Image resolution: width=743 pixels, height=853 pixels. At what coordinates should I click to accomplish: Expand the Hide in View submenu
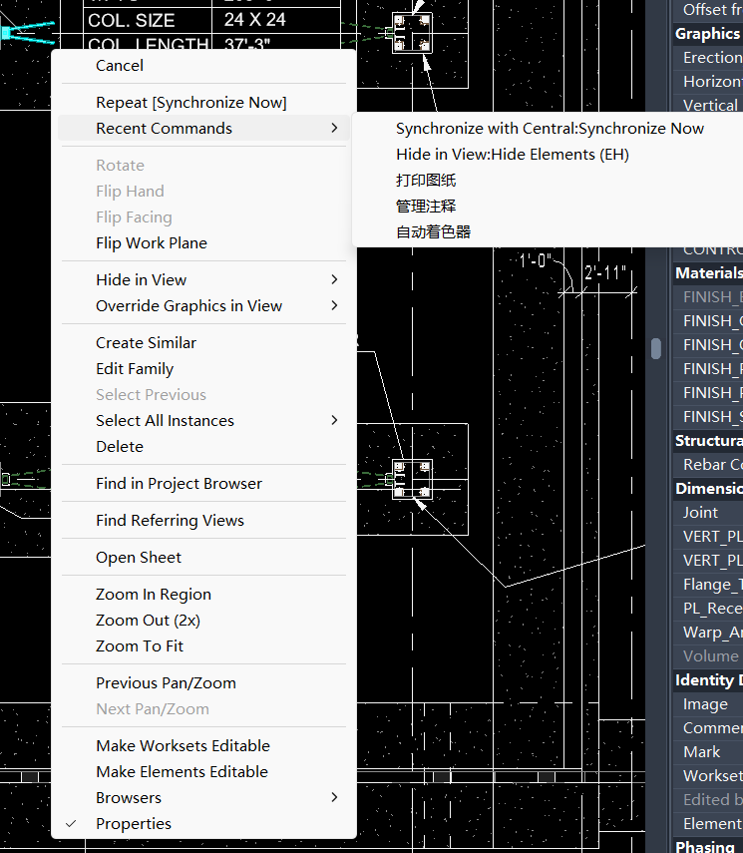(x=333, y=280)
